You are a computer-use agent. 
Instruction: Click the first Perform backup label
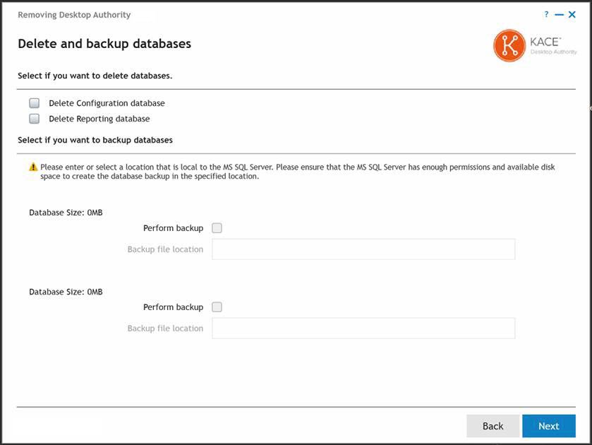pyautogui.click(x=173, y=228)
